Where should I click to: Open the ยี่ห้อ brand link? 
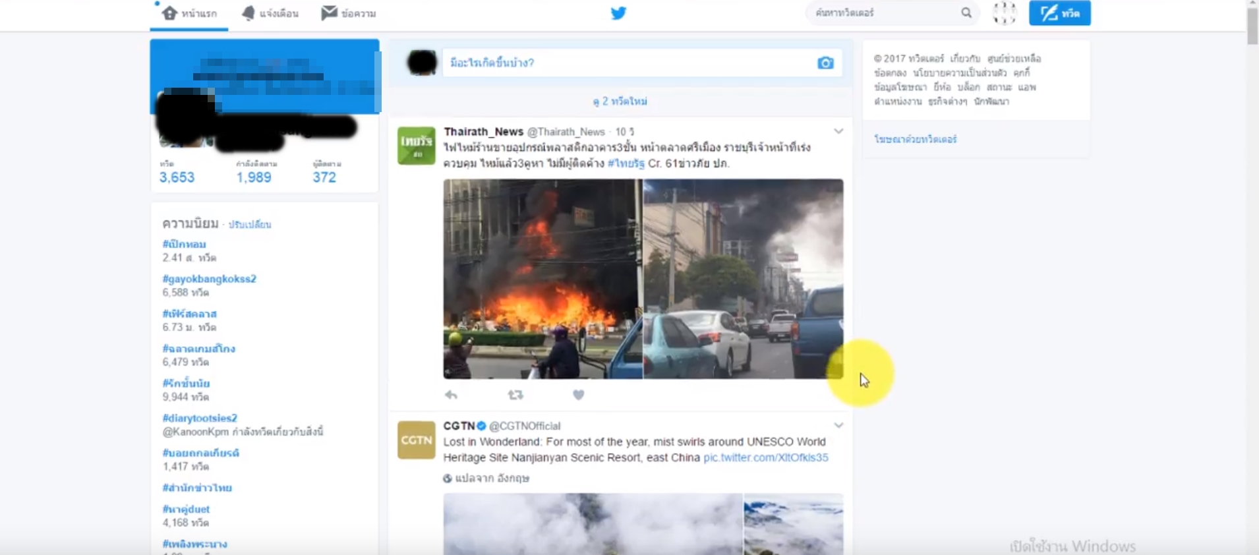tap(942, 87)
